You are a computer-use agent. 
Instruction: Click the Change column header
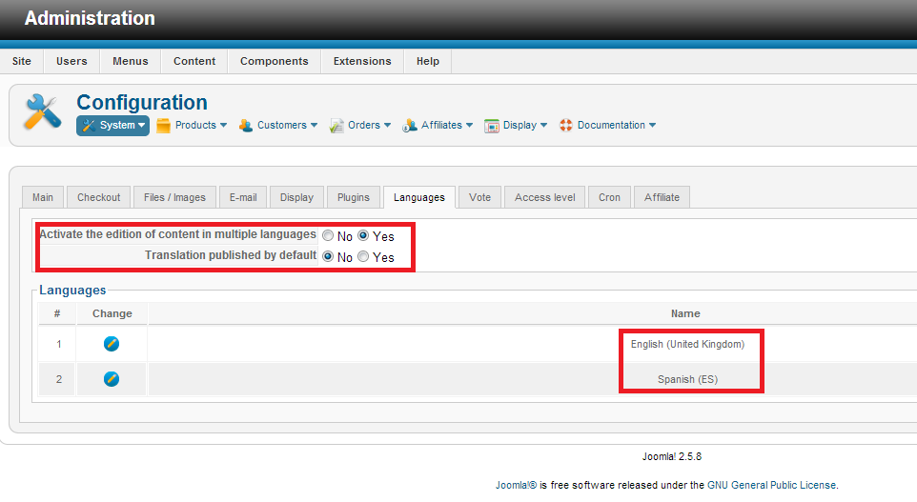112,313
